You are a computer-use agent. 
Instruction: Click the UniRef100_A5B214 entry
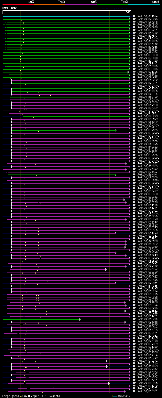click(x=145, y=319)
